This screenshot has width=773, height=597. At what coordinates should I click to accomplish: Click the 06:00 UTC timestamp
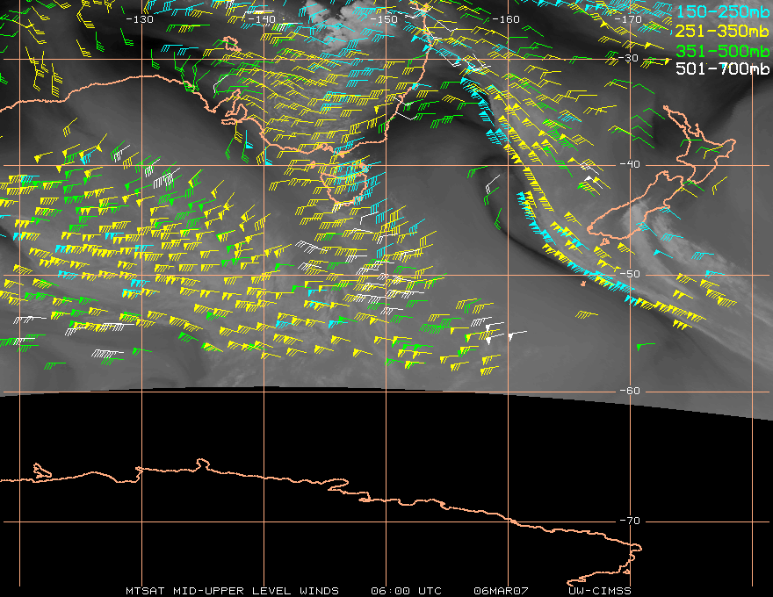(x=406, y=591)
